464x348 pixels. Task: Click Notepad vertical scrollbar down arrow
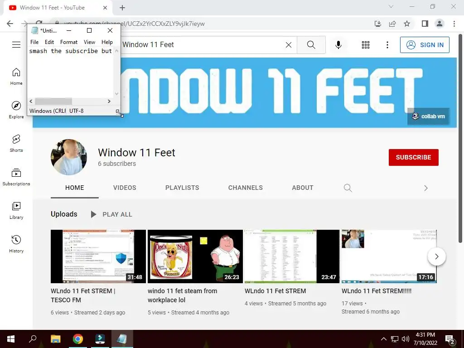[116, 93]
